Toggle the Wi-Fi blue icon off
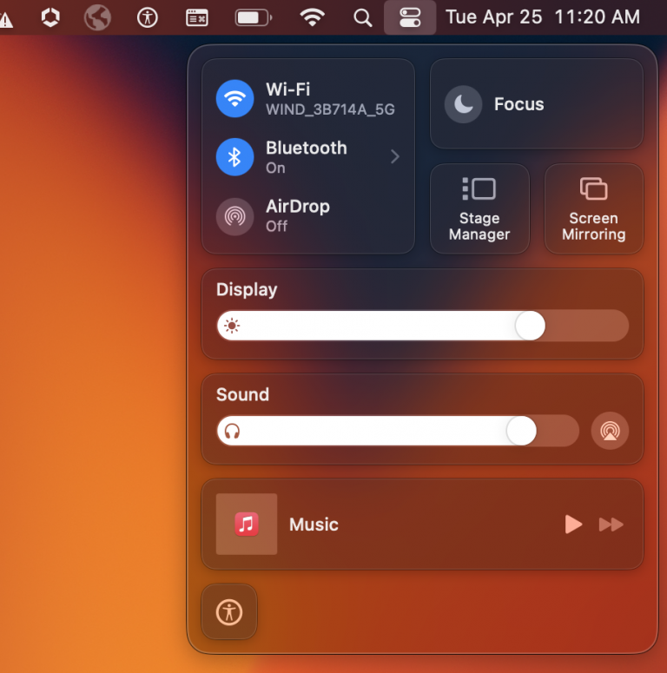Screen dimensions: 667x673 pos(234,99)
